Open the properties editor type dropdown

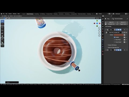click(103, 16)
